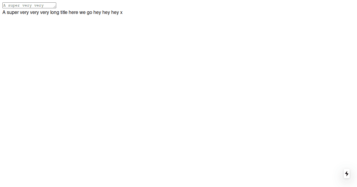Click the first "very" in the paragraph text

click(24, 12)
